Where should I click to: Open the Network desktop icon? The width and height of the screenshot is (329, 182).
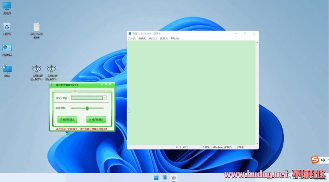pos(7,71)
